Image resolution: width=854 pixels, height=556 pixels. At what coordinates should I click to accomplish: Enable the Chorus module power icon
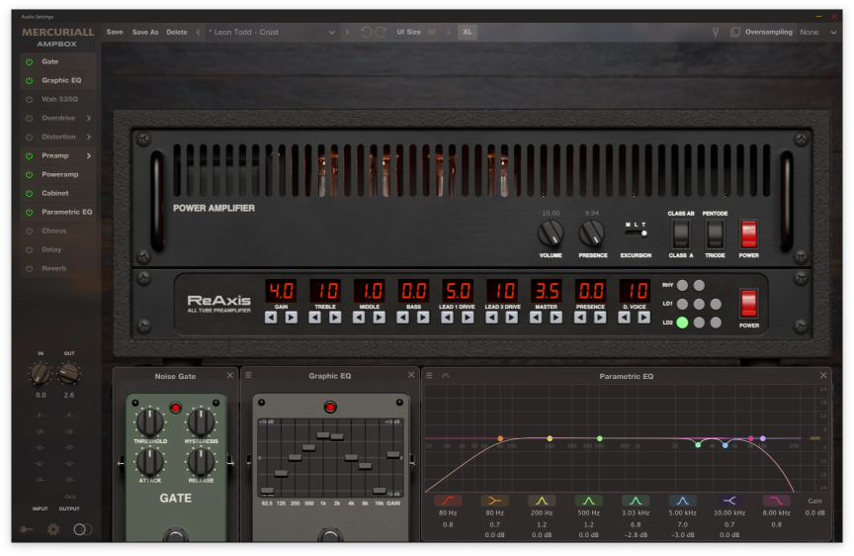click(x=30, y=232)
